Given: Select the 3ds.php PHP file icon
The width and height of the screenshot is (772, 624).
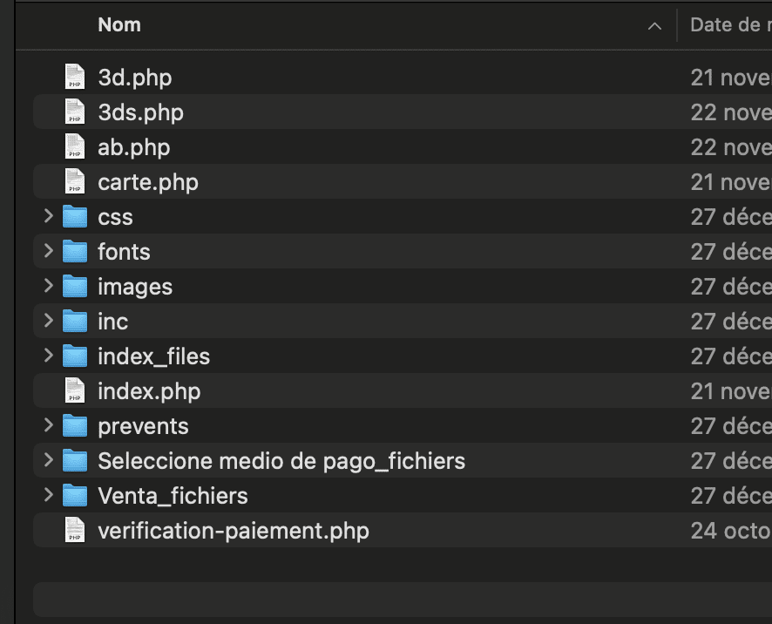Looking at the screenshot, I should tap(76, 112).
